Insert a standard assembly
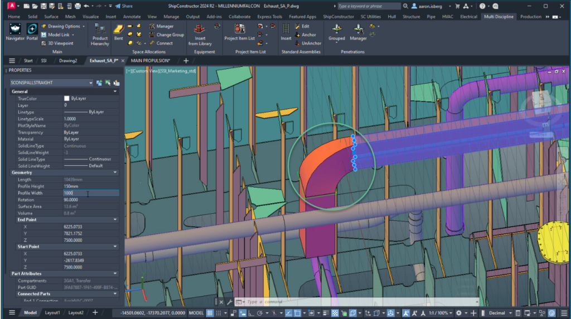Screen dimensions: 571x319 pyautogui.click(x=286, y=31)
